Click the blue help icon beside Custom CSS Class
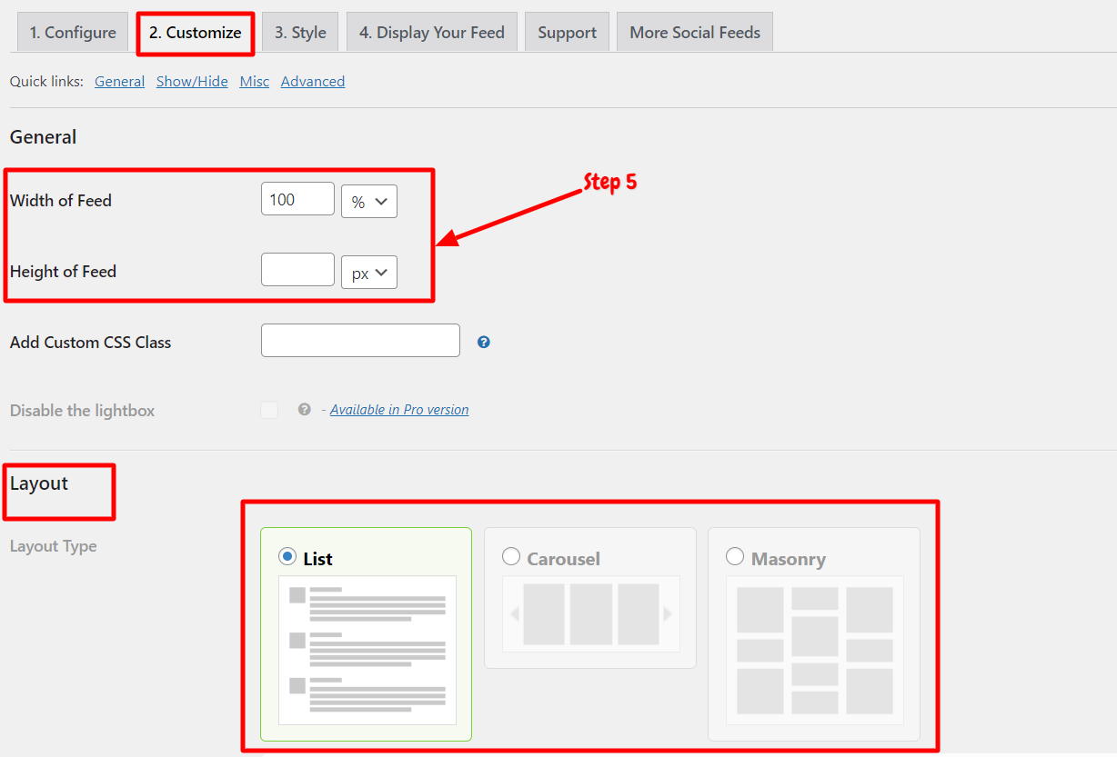Image resolution: width=1117 pixels, height=757 pixels. coord(484,343)
